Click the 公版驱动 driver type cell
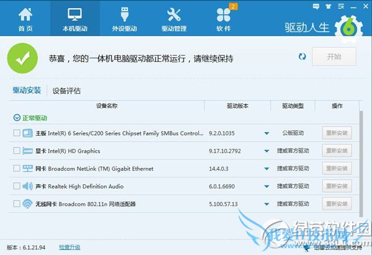This screenshot has height=255, width=372. click(293, 133)
